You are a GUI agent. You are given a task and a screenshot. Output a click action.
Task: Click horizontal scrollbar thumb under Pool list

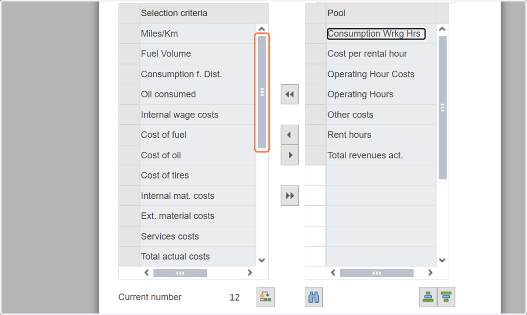coord(377,273)
